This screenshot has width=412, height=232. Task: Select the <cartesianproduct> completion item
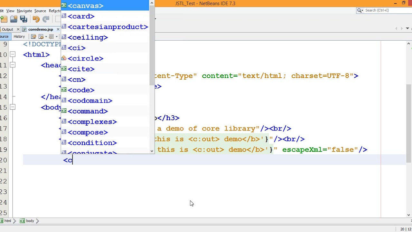(105, 27)
